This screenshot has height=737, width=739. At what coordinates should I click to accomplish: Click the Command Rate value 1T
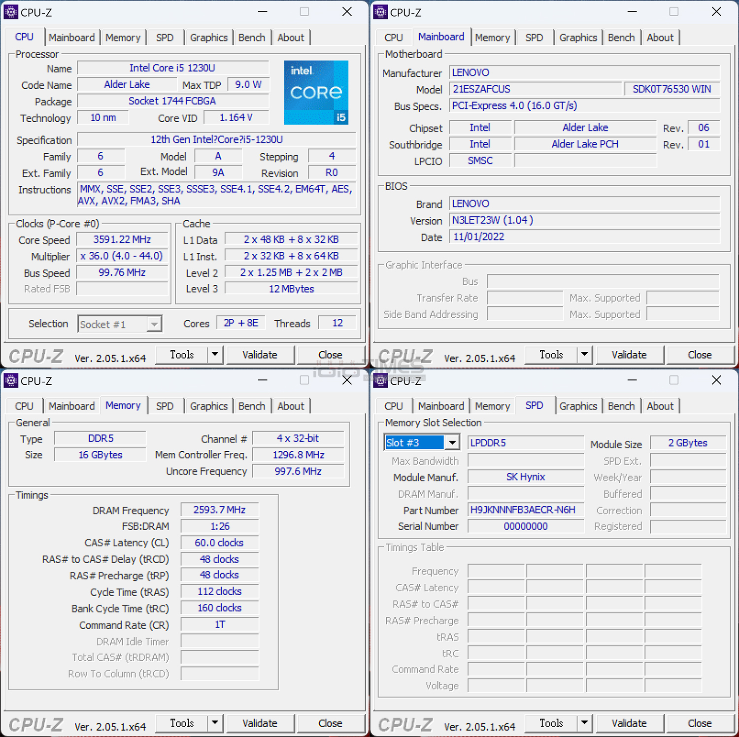[220, 625]
